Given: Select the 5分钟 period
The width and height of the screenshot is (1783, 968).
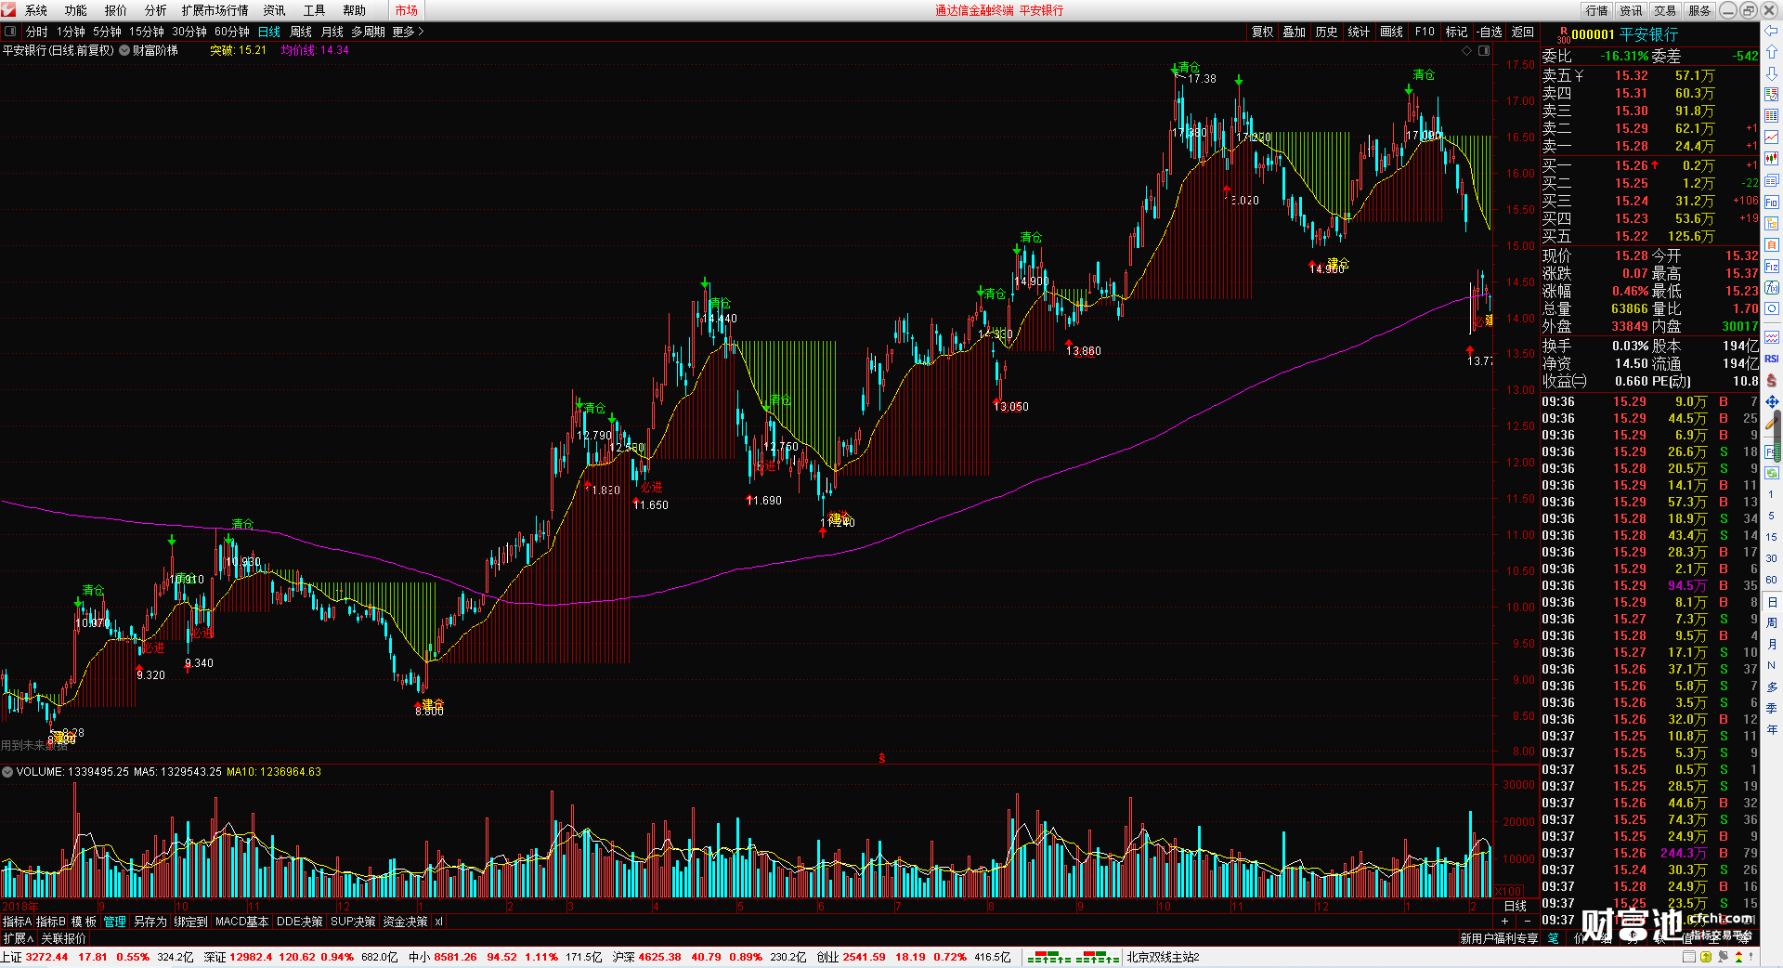Looking at the screenshot, I should tap(107, 32).
